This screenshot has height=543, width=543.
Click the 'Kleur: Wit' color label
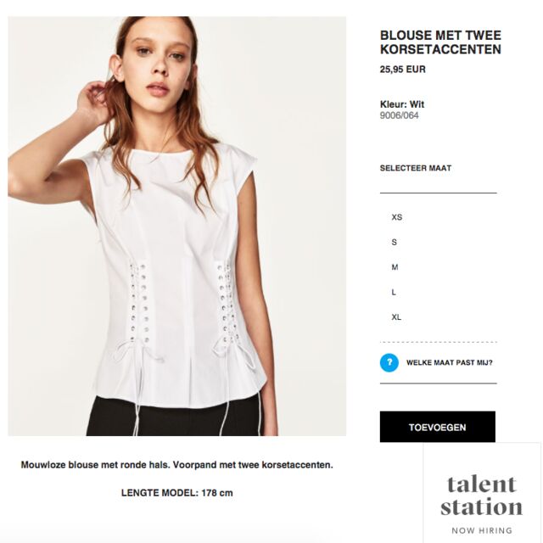[401, 104]
